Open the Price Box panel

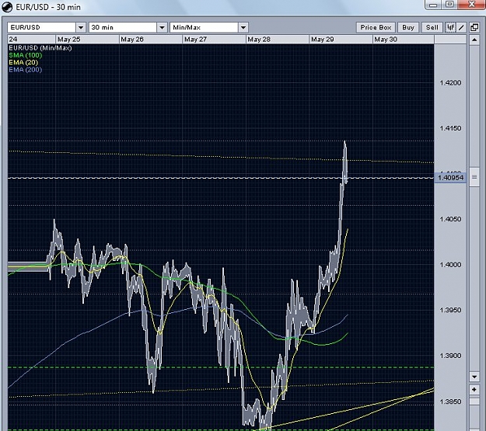(376, 27)
